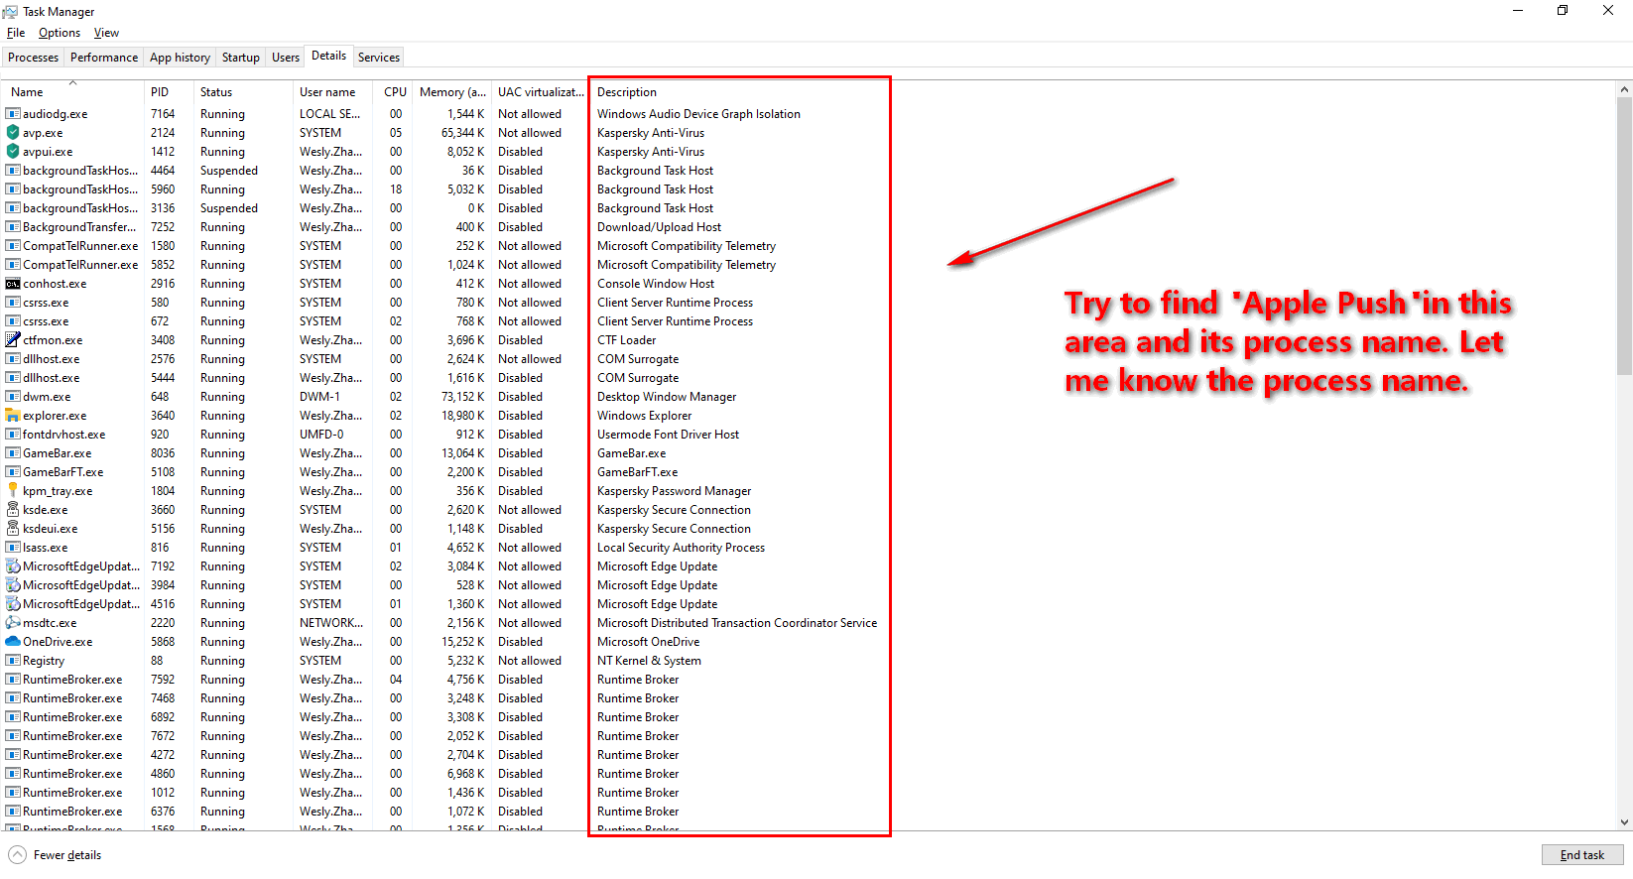Click the GameBar.exe process icon

pos(13,453)
